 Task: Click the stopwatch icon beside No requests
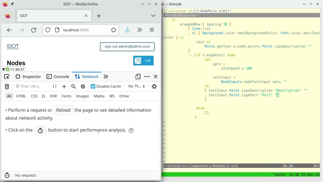tap(7, 175)
